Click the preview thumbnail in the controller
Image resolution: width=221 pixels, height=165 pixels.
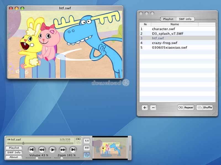(110, 148)
